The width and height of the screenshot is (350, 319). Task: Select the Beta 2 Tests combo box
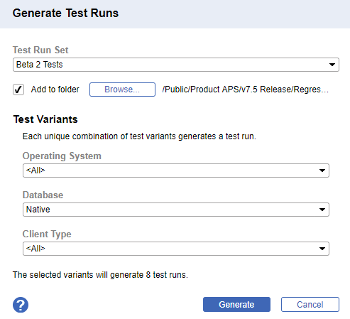click(176, 65)
